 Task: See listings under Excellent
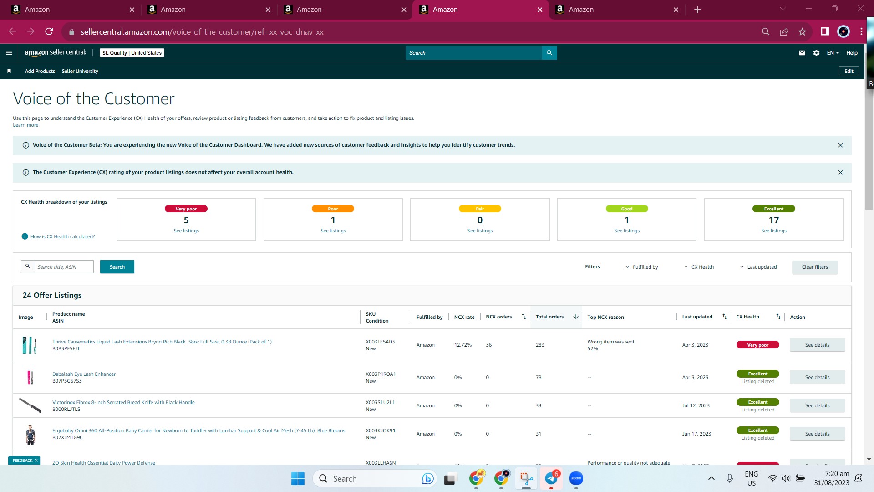point(774,231)
